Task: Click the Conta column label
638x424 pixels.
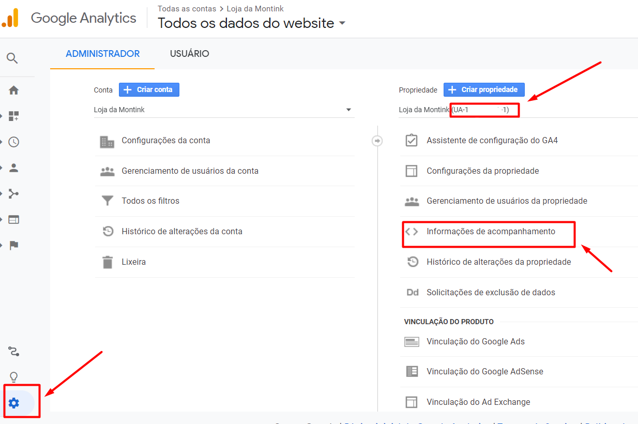Action: [x=103, y=90]
